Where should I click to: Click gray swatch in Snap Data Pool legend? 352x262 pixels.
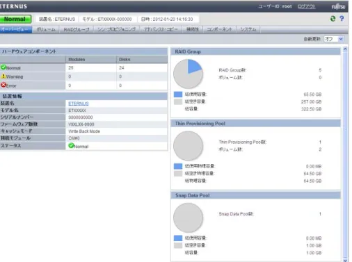[x=178, y=245]
